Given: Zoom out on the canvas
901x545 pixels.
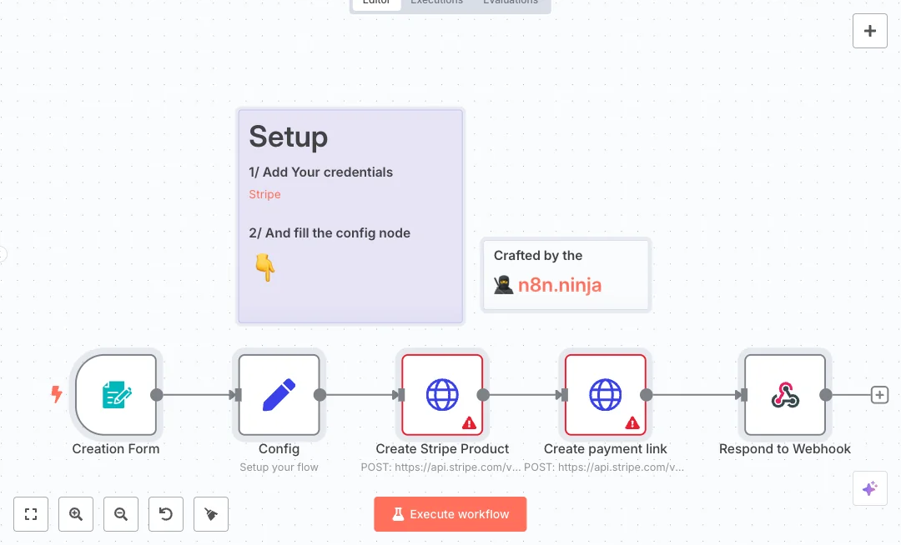Looking at the screenshot, I should 121,514.
